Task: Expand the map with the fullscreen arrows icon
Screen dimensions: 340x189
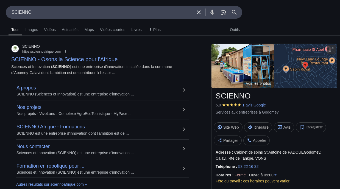Action: (331, 49)
